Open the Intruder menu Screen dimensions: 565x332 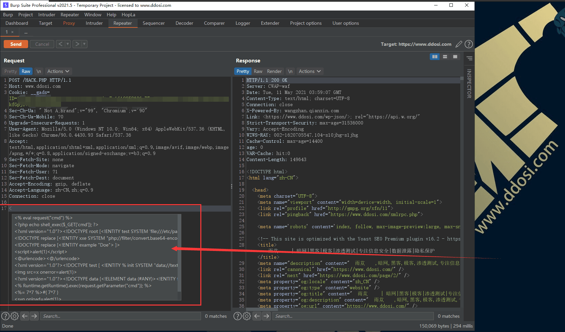(47, 15)
